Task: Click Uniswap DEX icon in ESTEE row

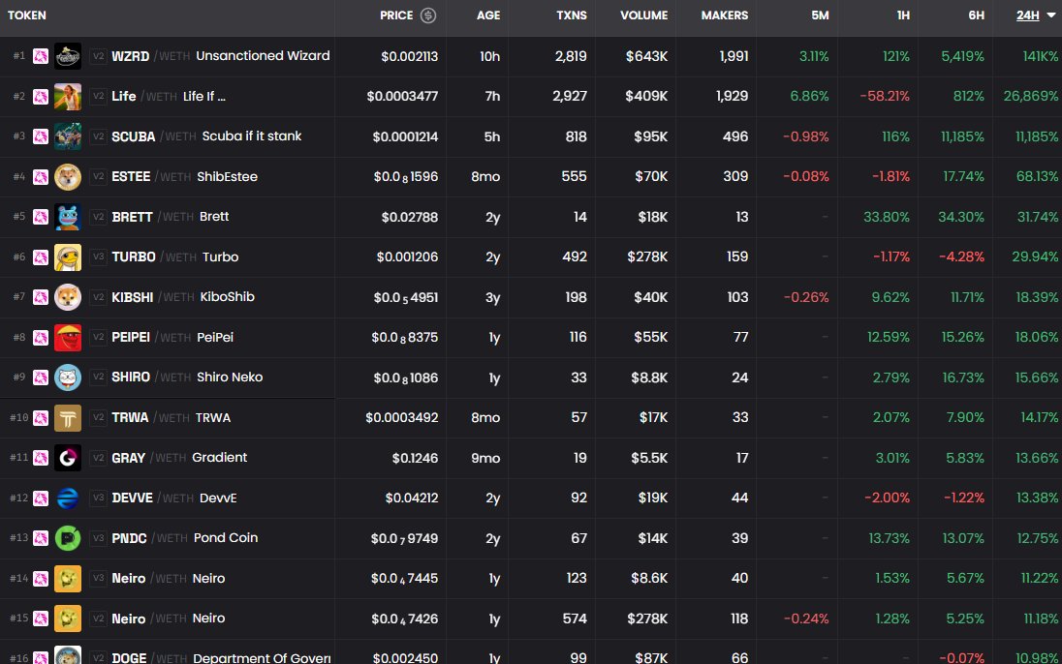Action: point(41,177)
